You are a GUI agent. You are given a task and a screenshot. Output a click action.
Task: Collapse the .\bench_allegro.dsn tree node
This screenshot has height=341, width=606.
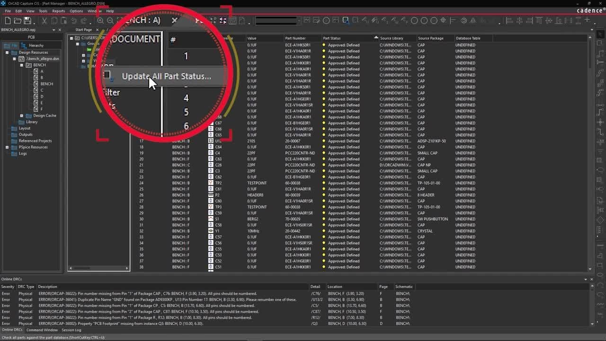click(14, 59)
